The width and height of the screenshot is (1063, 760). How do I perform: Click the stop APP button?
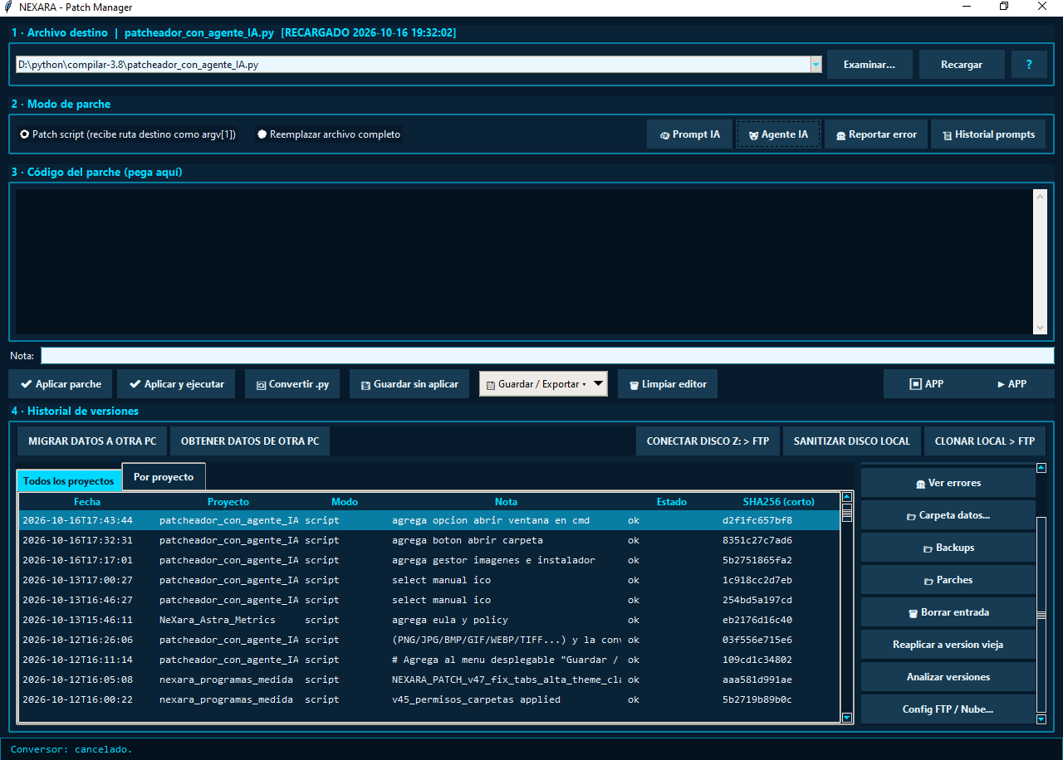click(x=926, y=384)
